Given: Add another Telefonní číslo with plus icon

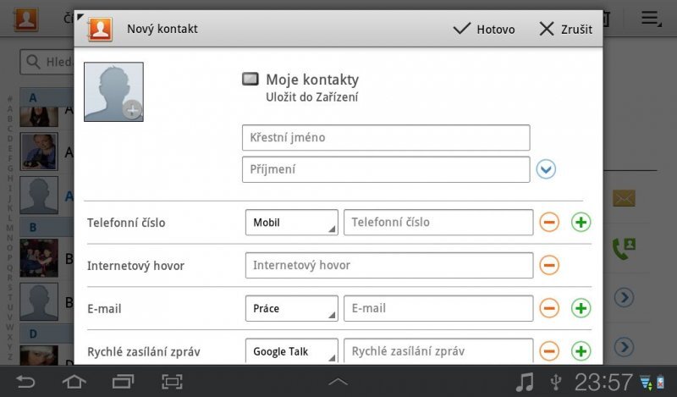Looking at the screenshot, I should coord(581,223).
